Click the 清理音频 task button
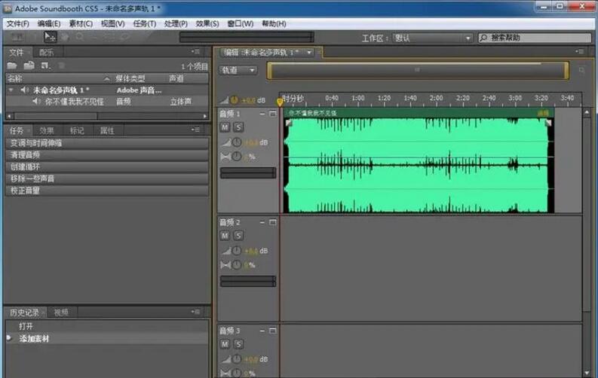598x378 pixels. point(106,154)
